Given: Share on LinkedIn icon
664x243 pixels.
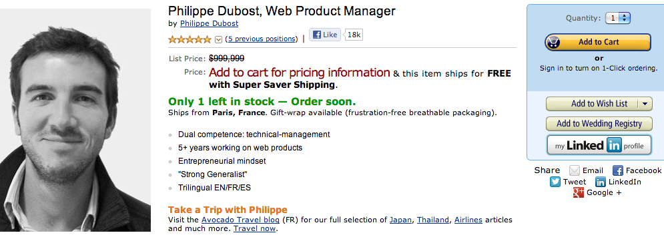Looking at the screenshot, I should pos(601,182).
